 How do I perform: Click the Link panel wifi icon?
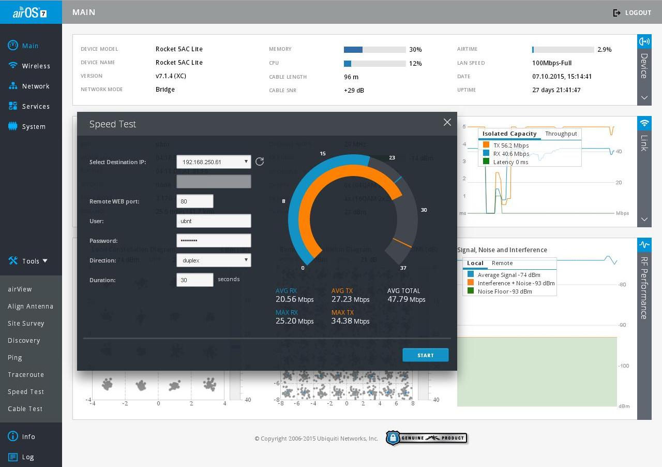click(644, 123)
